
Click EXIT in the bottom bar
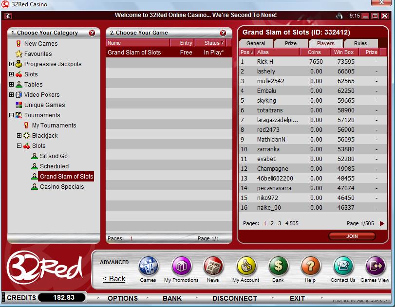coord(297,298)
